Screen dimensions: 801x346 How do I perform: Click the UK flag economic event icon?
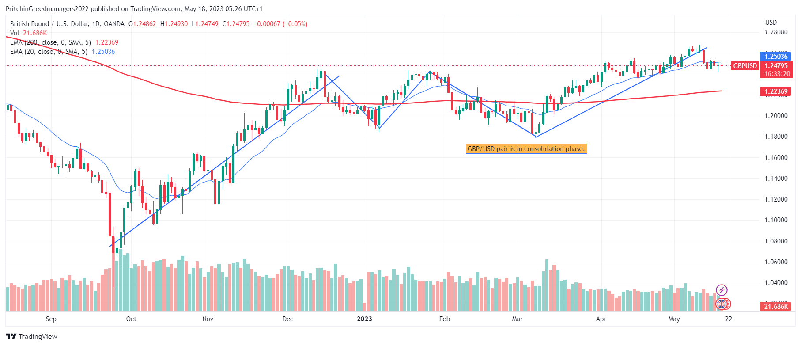pyautogui.click(x=722, y=304)
